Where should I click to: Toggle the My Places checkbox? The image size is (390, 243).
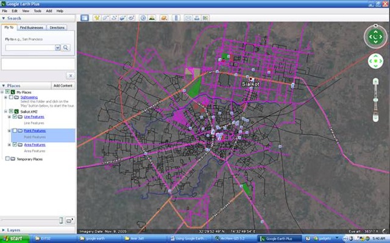[7, 92]
